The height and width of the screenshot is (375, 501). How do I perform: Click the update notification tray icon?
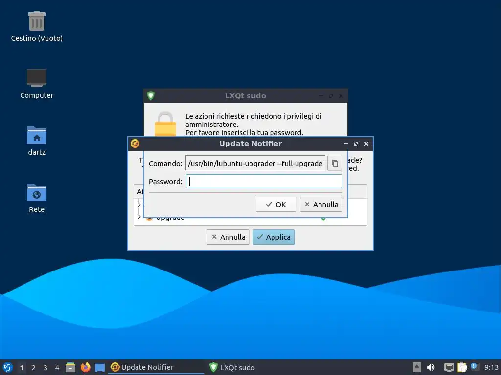coord(475,367)
